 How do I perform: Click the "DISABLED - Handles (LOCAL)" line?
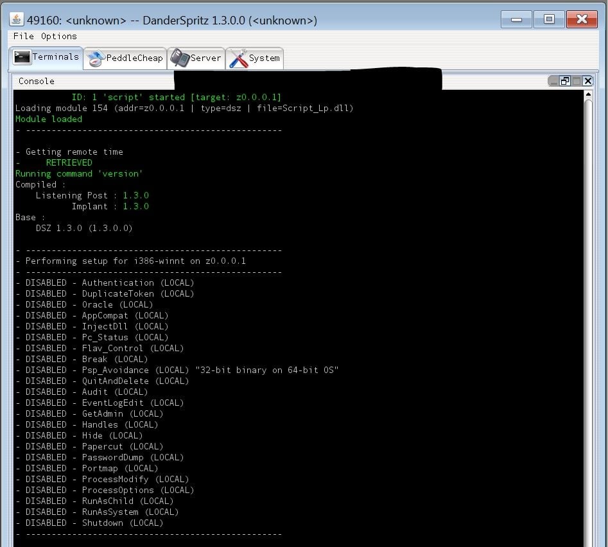tap(87, 424)
